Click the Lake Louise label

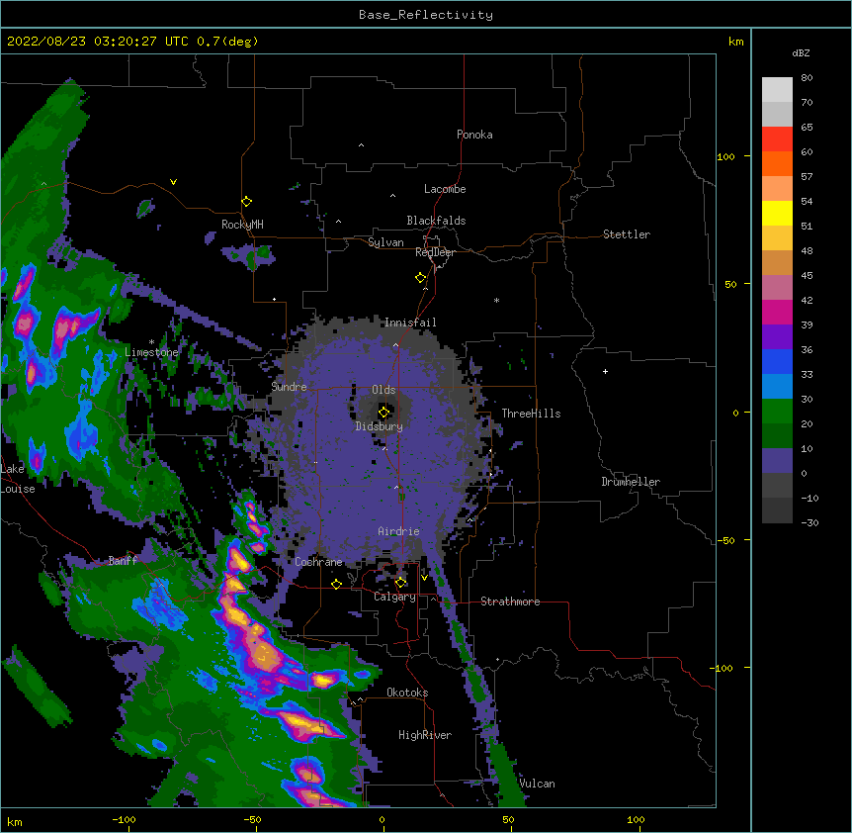pos(18,479)
